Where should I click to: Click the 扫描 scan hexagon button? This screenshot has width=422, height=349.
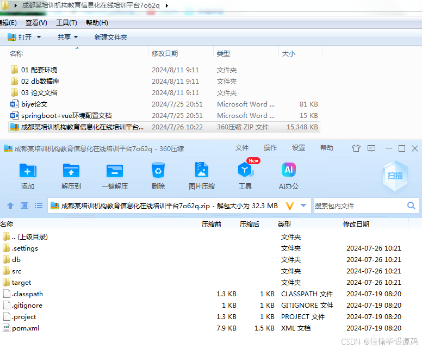[395, 176]
